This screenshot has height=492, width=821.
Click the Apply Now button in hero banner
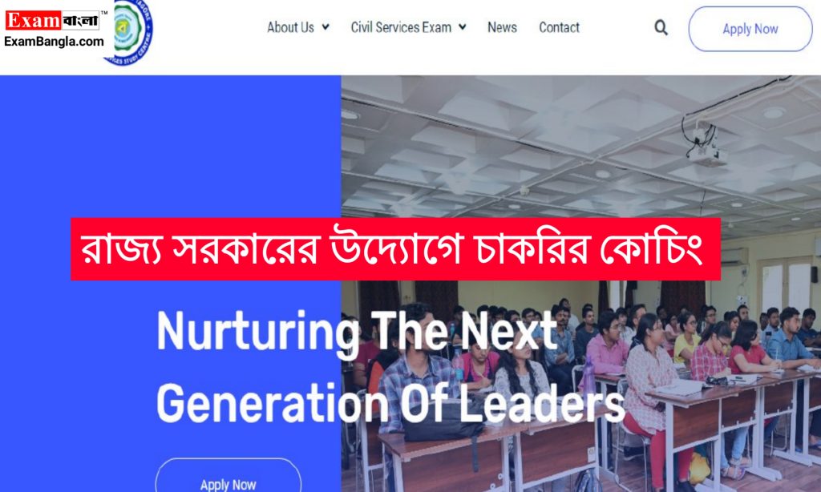tap(229, 479)
